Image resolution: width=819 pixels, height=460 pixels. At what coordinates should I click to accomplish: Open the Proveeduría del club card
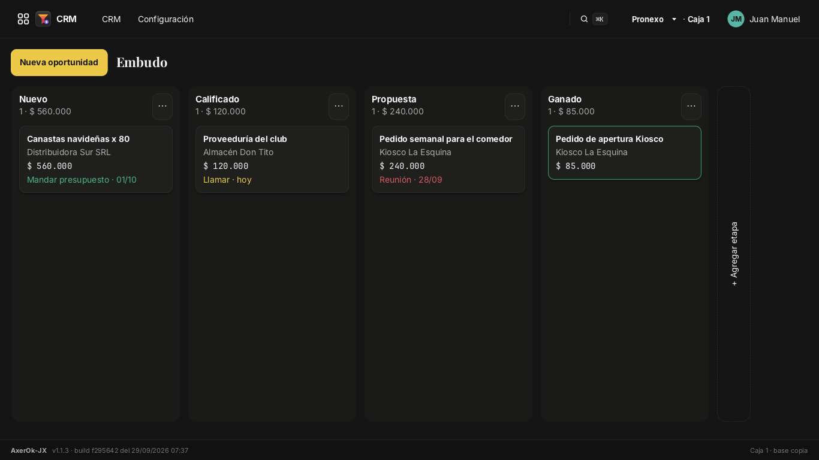click(272, 159)
